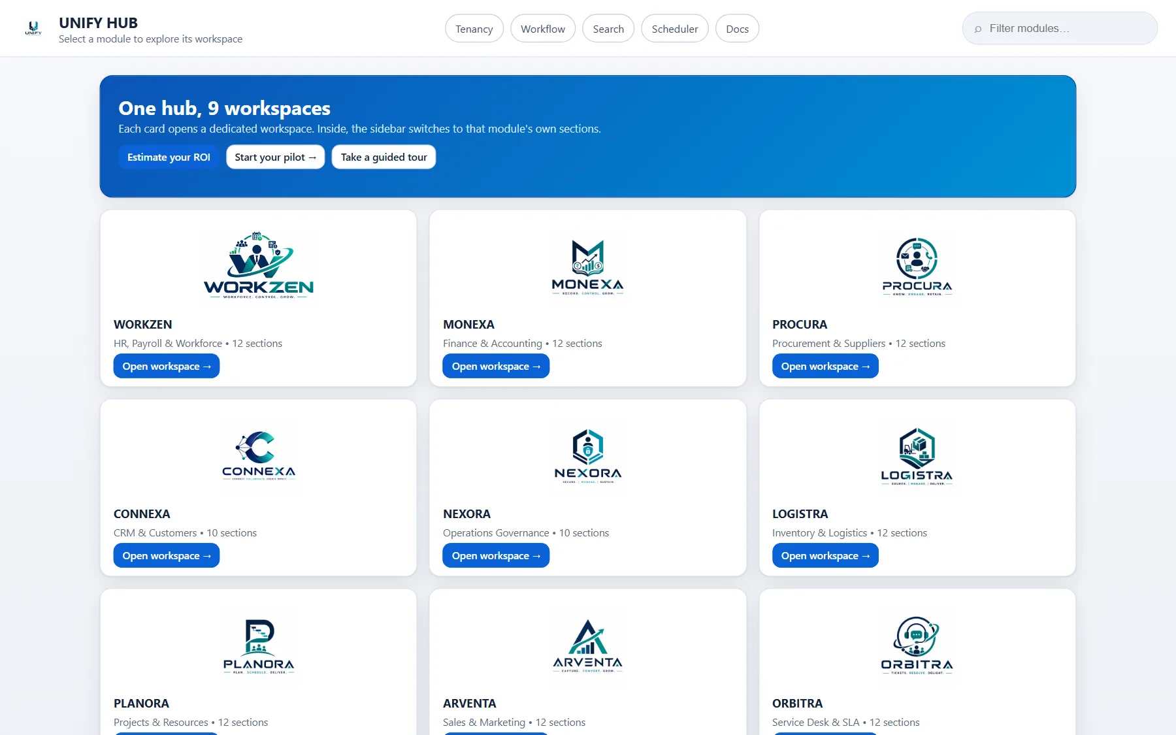The width and height of the screenshot is (1176, 735).
Task: Open workspace for Connexa
Action: (x=167, y=555)
